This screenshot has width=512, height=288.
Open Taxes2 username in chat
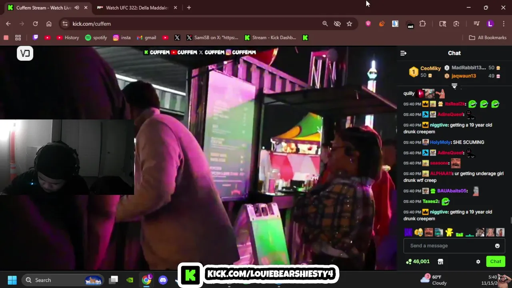tap(431, 202)
